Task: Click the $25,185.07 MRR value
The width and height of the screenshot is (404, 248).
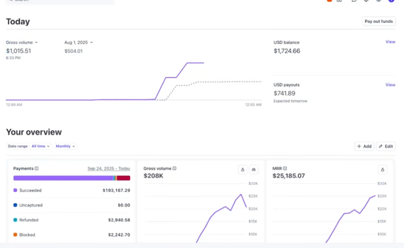Action: click(x=288, y=176)
